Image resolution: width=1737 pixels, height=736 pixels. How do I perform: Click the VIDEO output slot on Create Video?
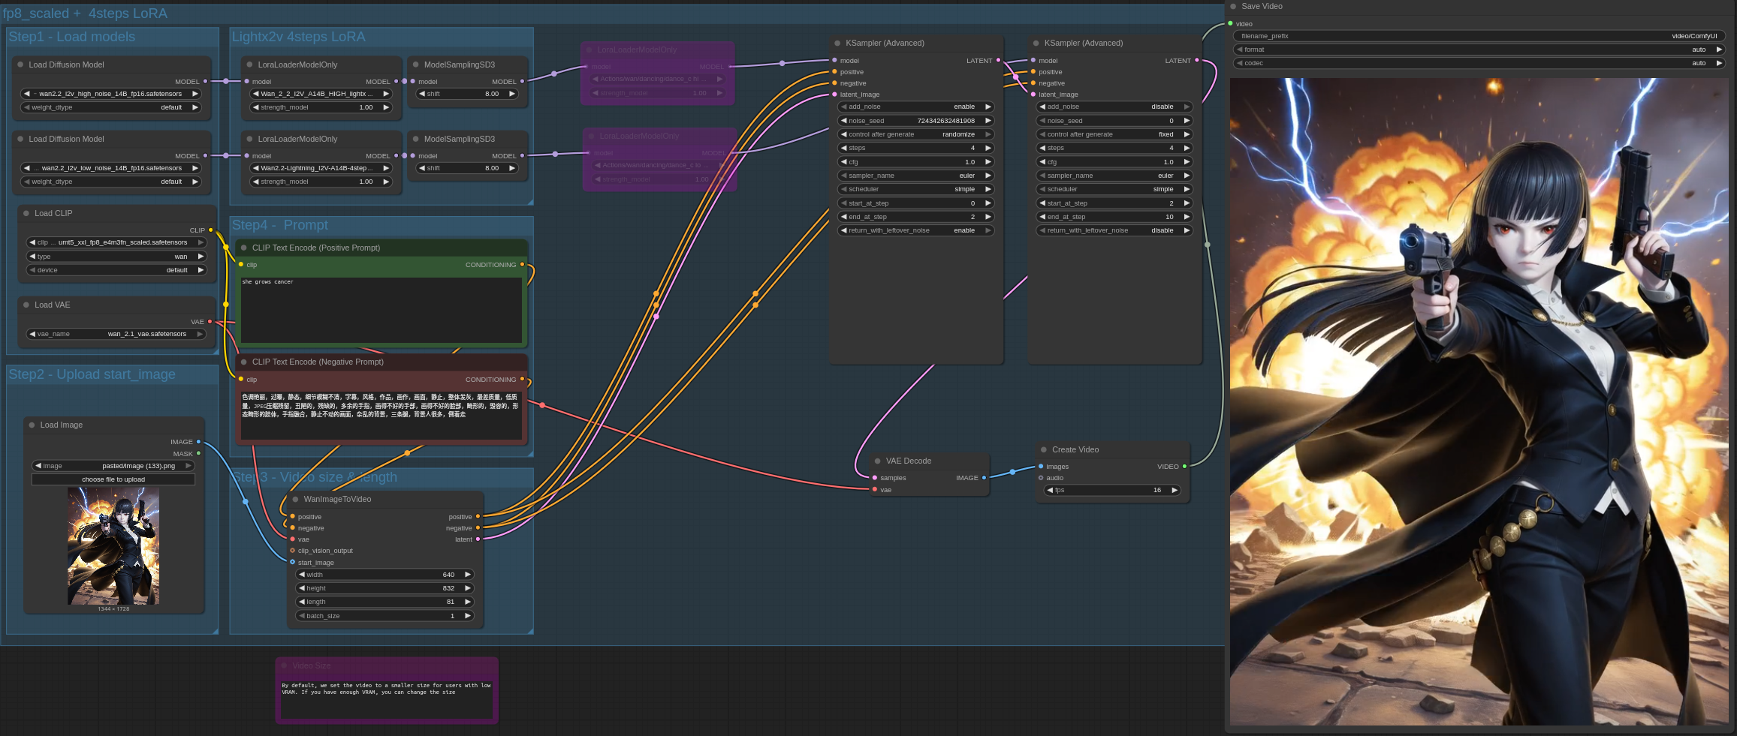pyautogui.click(x=1184, y=467)
